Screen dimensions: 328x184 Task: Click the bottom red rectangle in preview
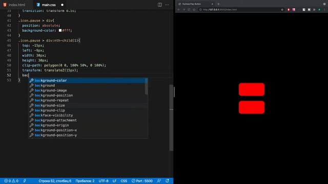point(252,107)
